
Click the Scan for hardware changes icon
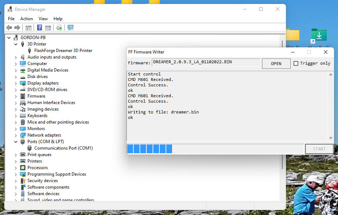(71, 27)
